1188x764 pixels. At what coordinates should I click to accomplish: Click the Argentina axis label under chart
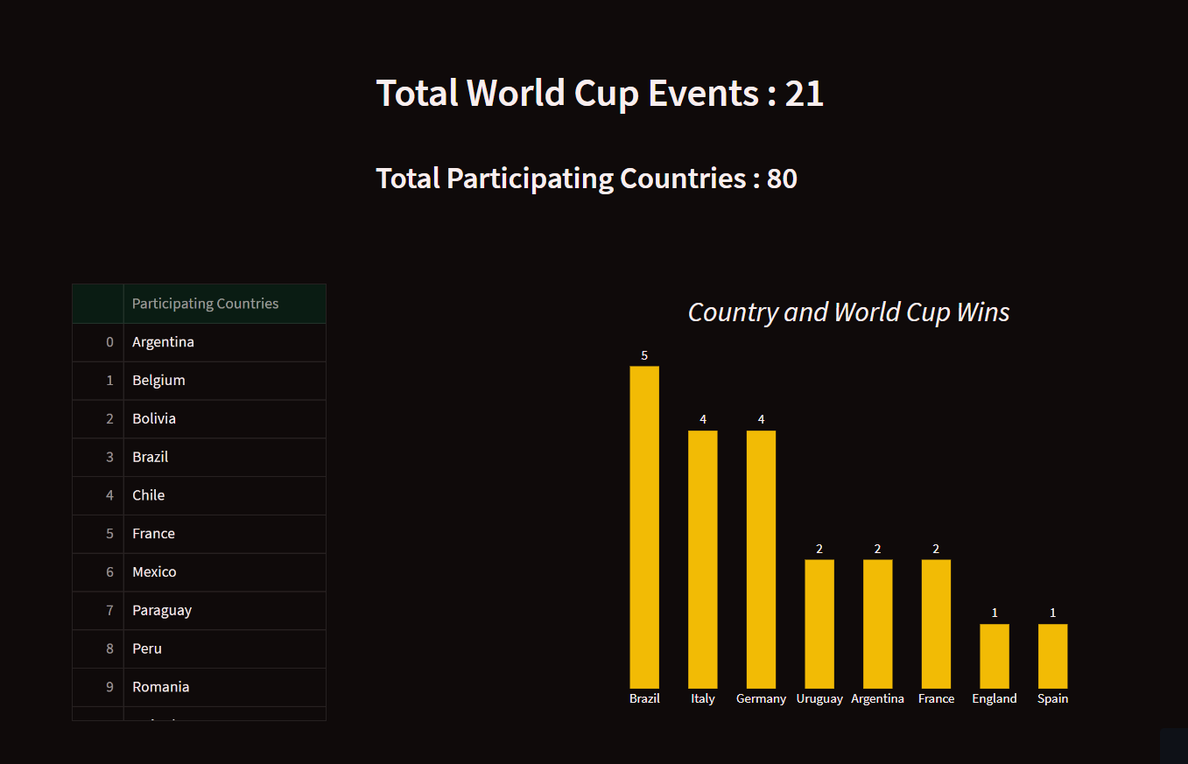(877, 698)
